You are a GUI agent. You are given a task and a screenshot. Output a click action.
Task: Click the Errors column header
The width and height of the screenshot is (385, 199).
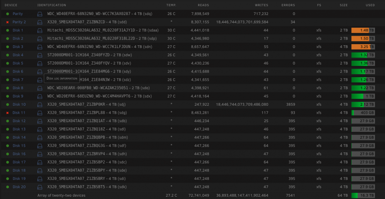(x=288, y=5)
